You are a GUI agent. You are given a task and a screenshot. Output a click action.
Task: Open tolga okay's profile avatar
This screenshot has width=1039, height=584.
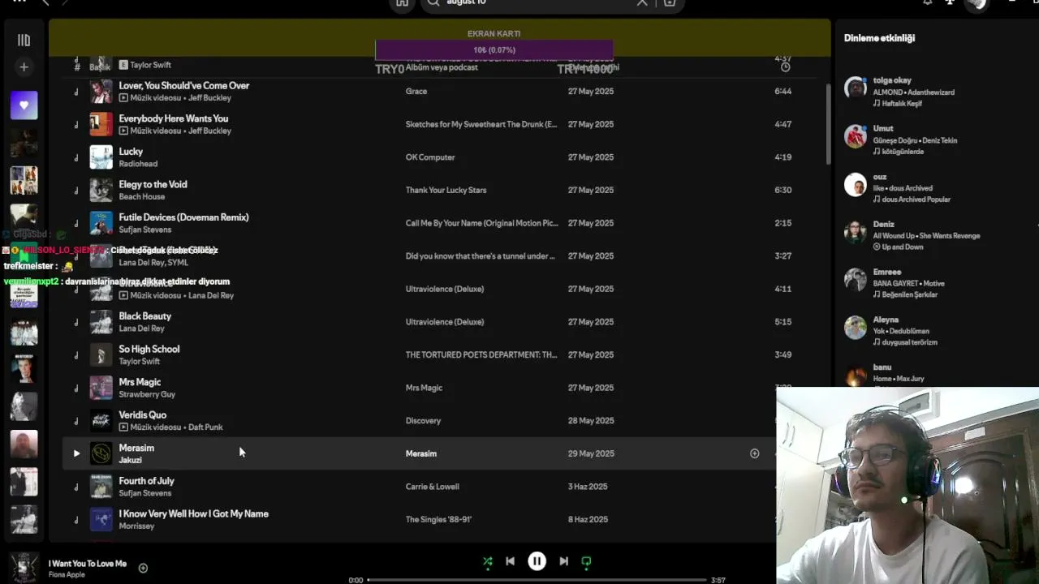(x=856, y=88)
